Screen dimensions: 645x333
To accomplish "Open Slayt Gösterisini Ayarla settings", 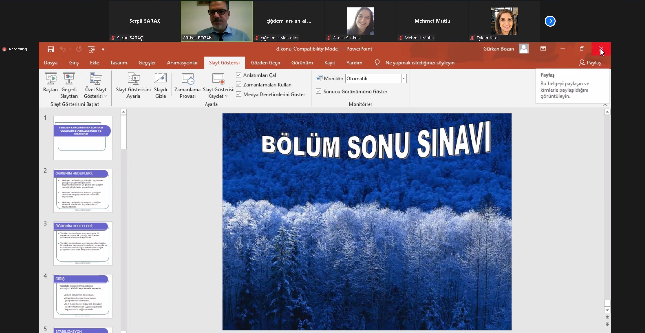I will point(133,85).
